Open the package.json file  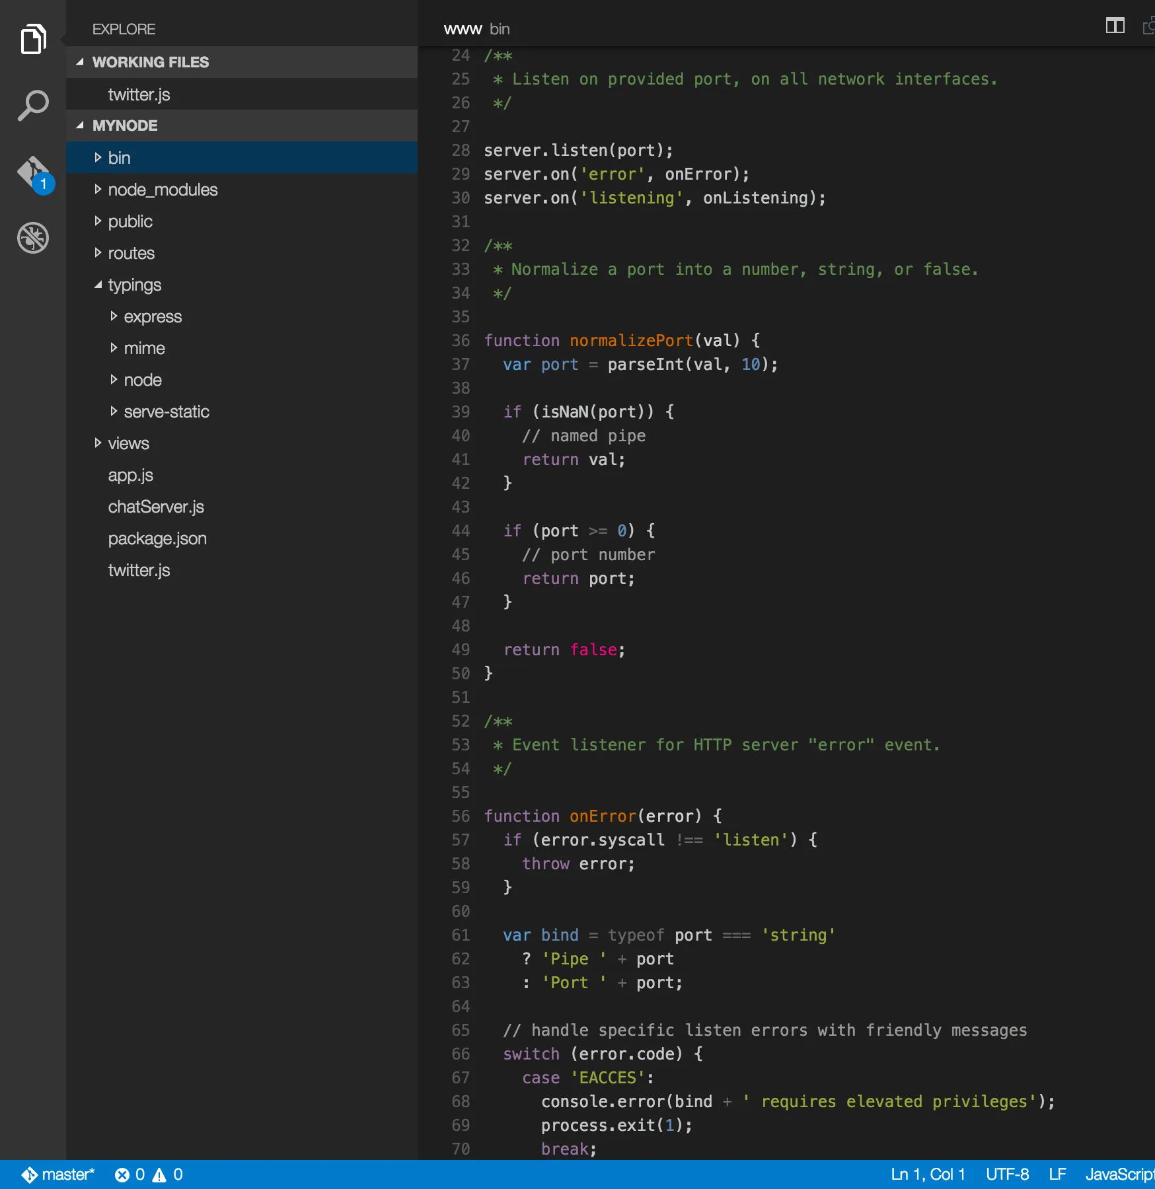(157, 538)
